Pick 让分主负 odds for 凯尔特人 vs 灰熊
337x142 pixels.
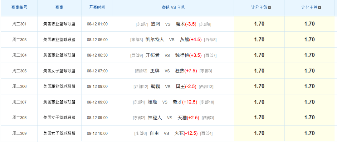259,39
